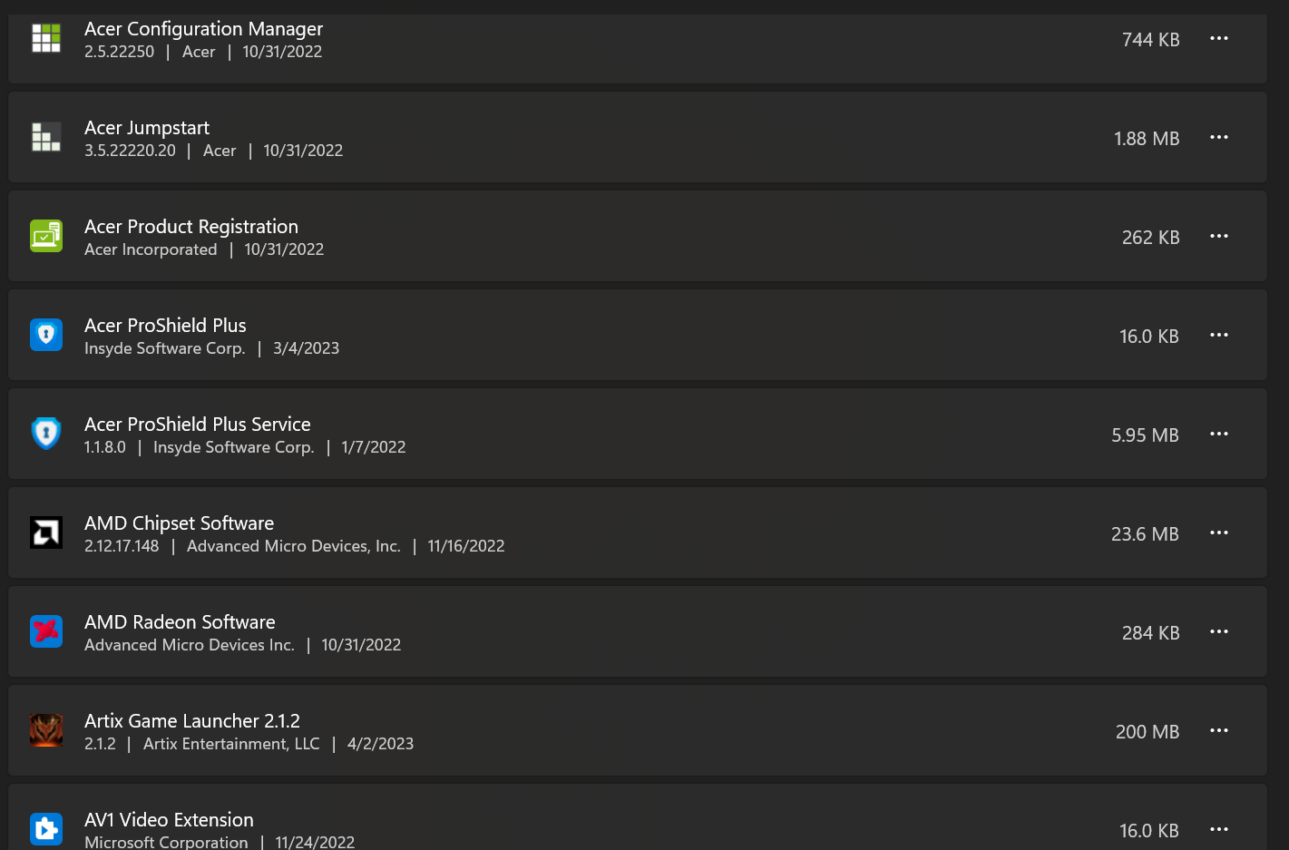This screenshot has height=850, width=1289.
Task: Click the Acer Configuration Manager app icon
Action: click(x=46, y=38)
